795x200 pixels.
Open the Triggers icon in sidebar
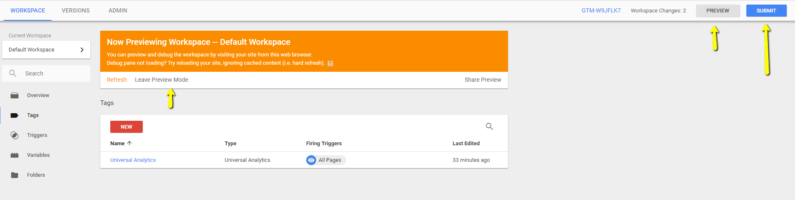coord(15,135)
